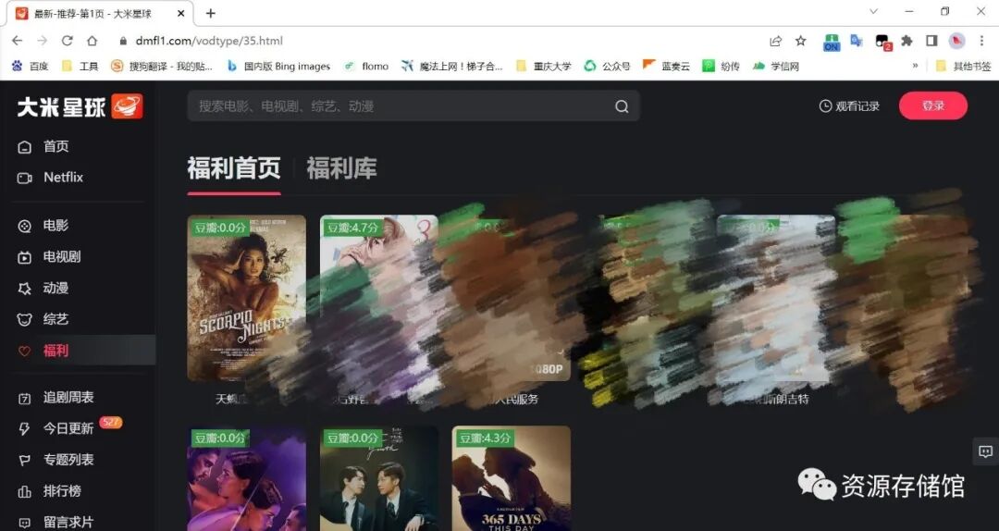
Task: Open the tab search chevron
Action: [x=873, y=11]
